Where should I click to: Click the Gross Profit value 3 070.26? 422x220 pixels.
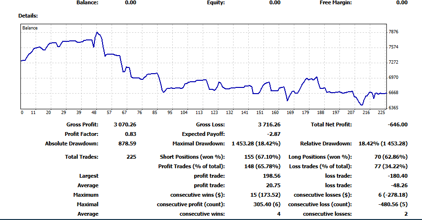click(x=125, y=124)
